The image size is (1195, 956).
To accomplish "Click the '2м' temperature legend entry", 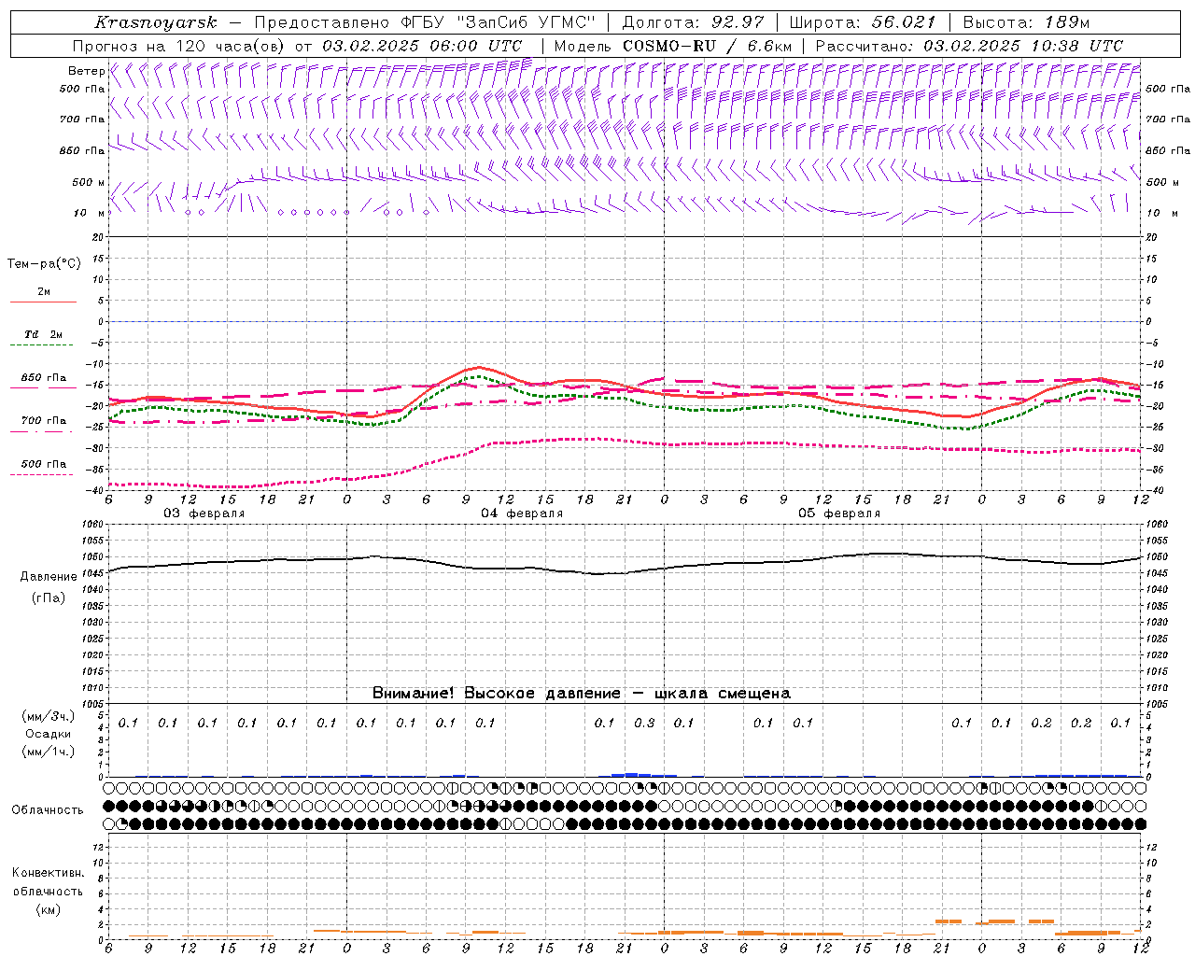I will pyautogui.click(x=44, y=291).
